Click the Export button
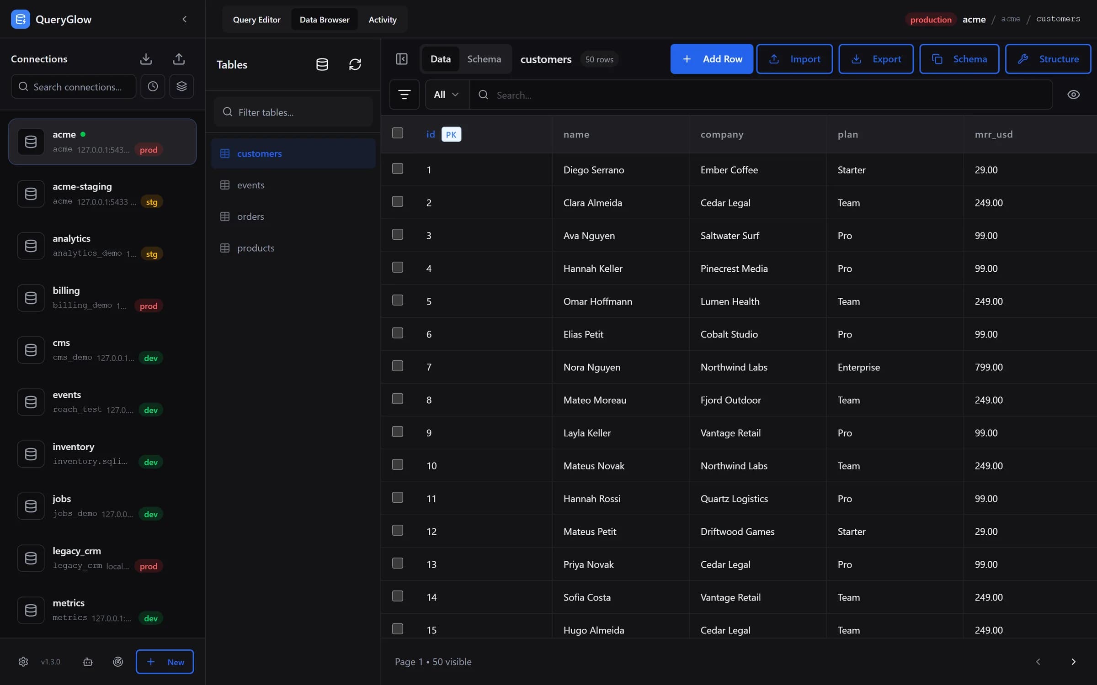 coord(876,59)
